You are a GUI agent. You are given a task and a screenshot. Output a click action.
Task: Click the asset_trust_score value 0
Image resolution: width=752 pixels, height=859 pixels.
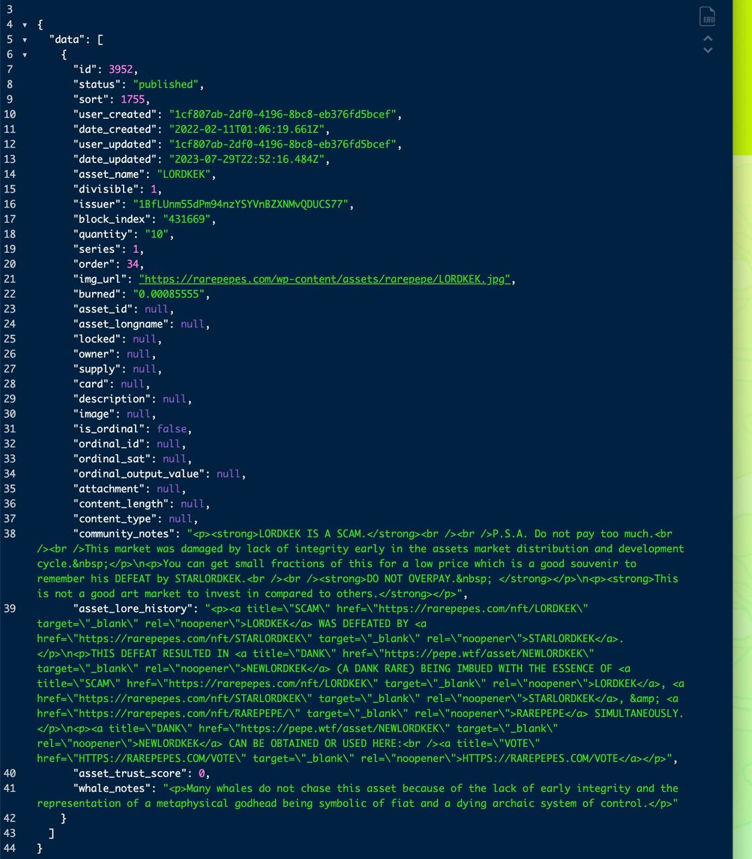click(201, 774)
